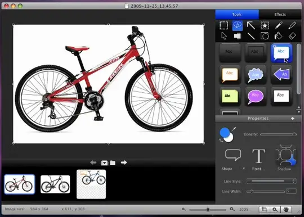Screen dimensions: 304x217
Task: Select the dark gray bike thumbnail
Action: pos(55,184)
